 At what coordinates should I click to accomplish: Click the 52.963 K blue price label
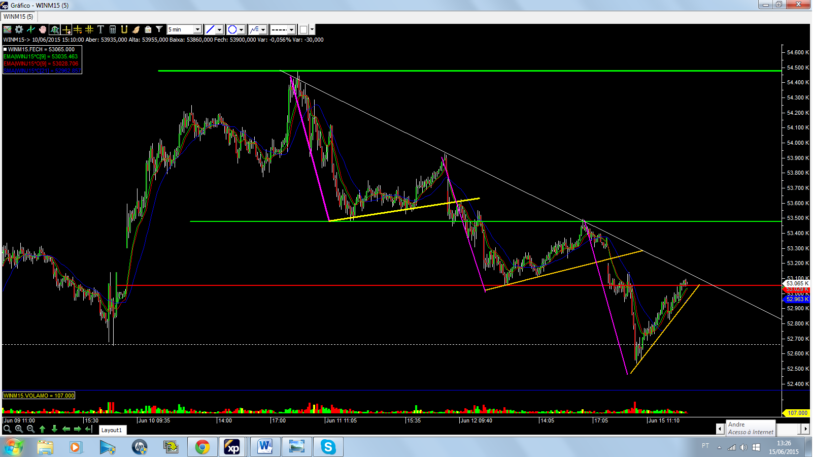click(796, 299)
